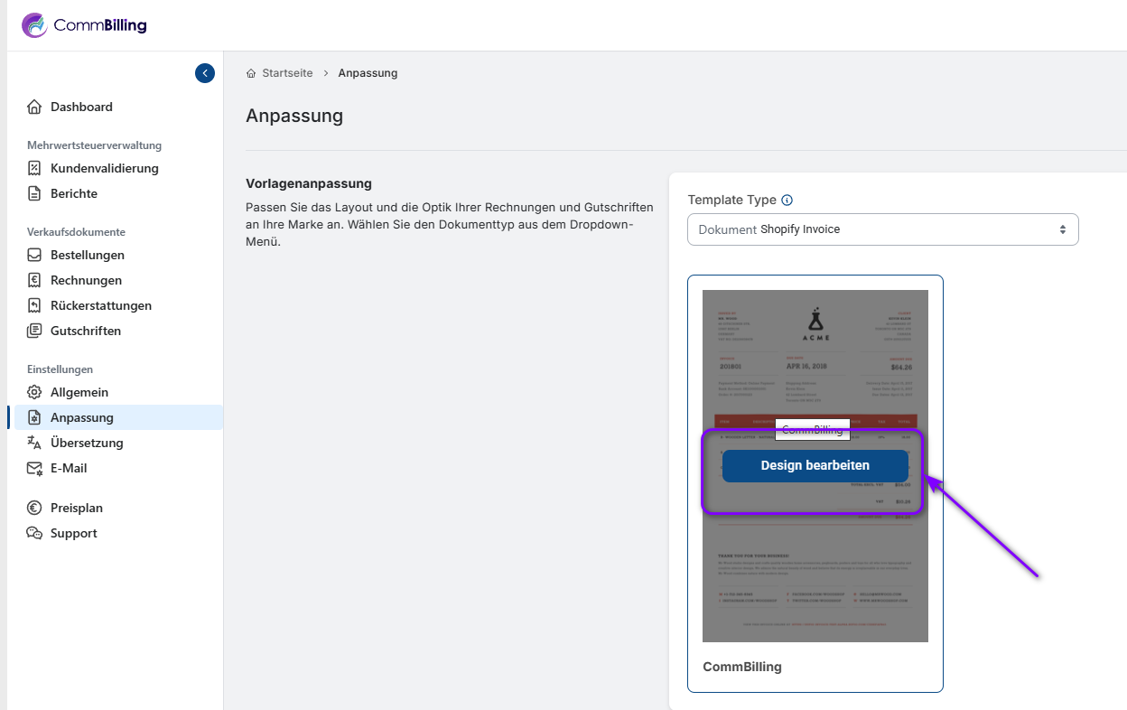Click the CommBilling logo icon
This screenshot has height=710, width=1127.
pos(34,25)
